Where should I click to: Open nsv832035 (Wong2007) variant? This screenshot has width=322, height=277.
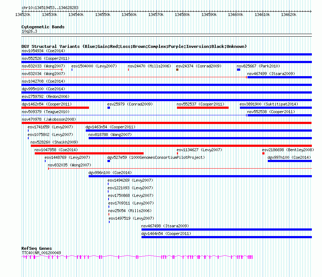coord(69,165)
